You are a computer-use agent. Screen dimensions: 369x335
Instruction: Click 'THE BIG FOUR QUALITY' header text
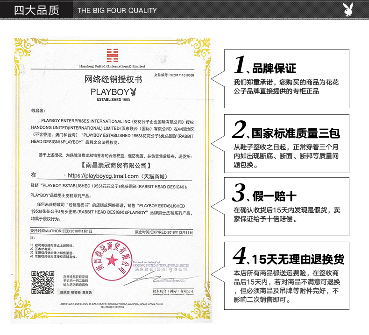click(117, 10)
